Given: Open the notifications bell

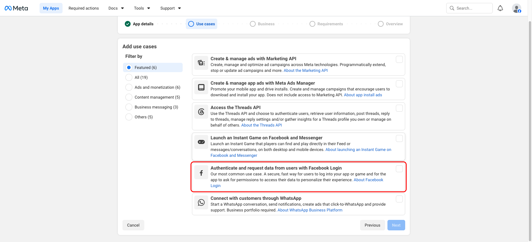Looking at the screenshot, I should click(500, 8).
